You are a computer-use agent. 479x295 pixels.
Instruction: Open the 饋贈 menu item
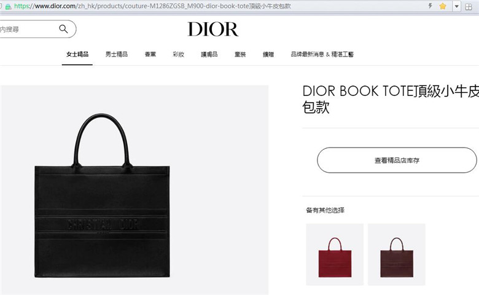[x=268, y=55]
